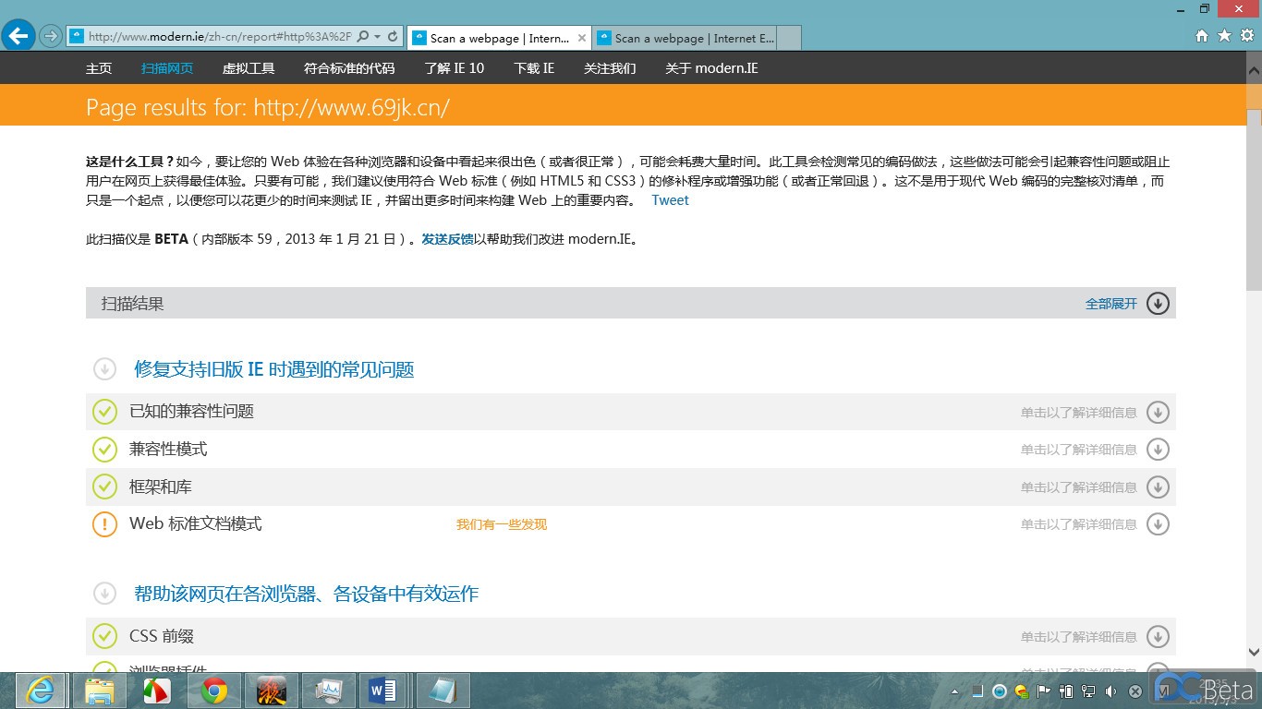Expand details arrow for 兼容性模式

(1158, 450)
